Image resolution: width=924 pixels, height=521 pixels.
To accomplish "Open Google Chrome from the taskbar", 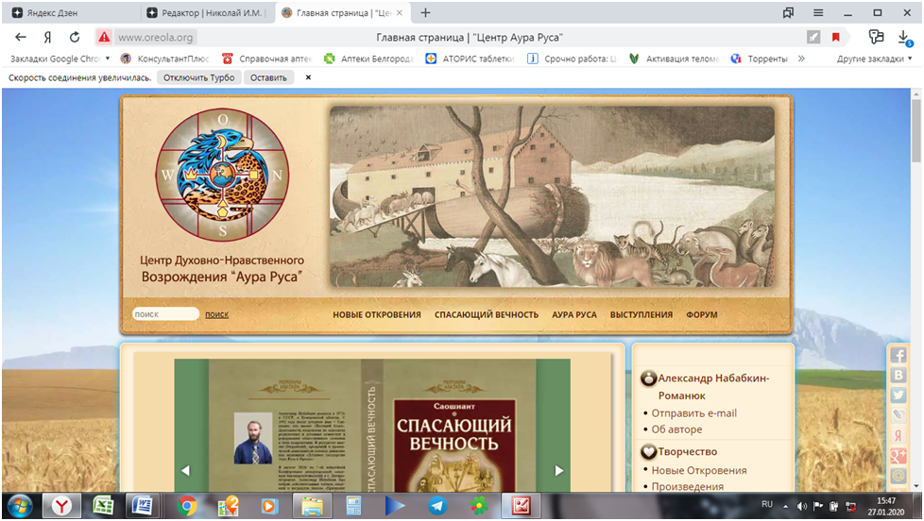I will tap(187, 506).
